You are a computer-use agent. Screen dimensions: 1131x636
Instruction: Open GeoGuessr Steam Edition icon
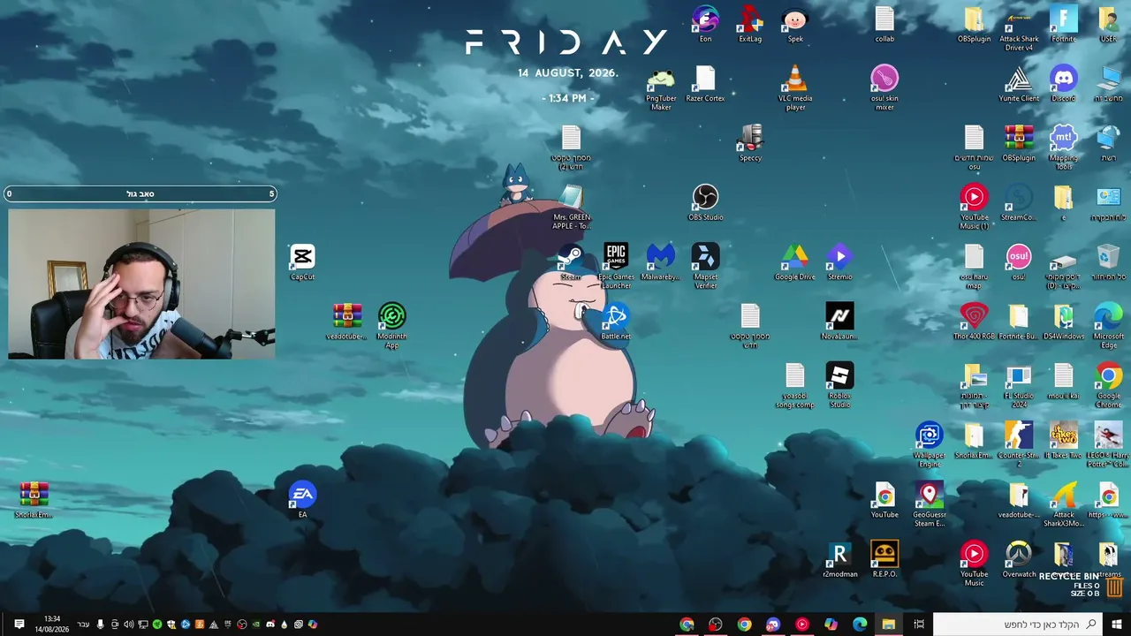coord(929,503)
